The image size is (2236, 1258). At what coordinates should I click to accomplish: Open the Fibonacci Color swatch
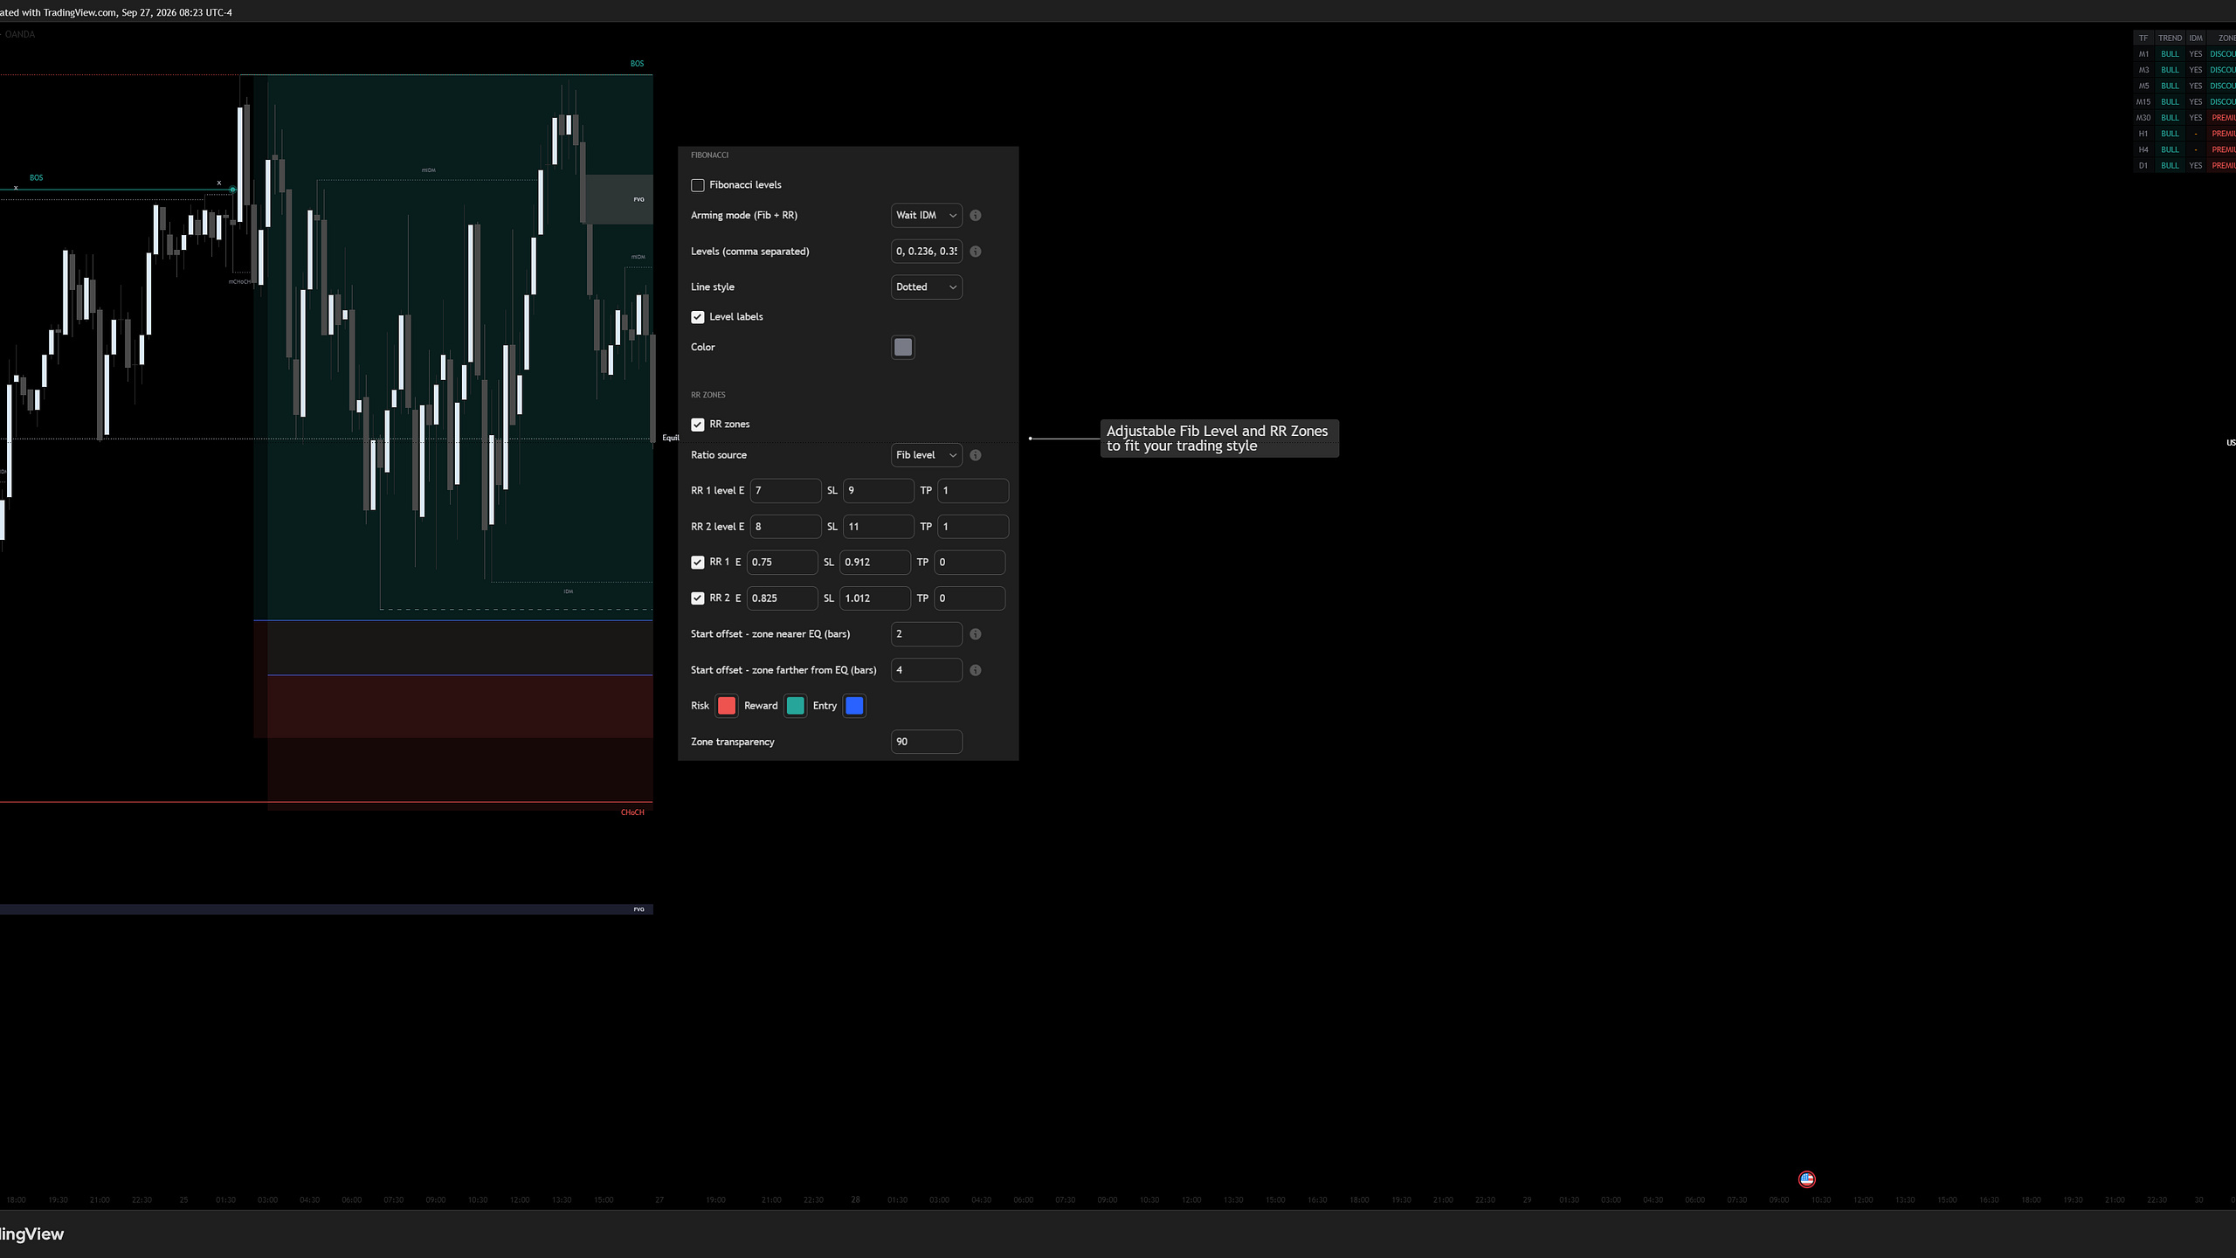(x=902, y=347)
